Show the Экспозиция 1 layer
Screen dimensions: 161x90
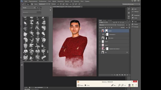coord(100,34)
